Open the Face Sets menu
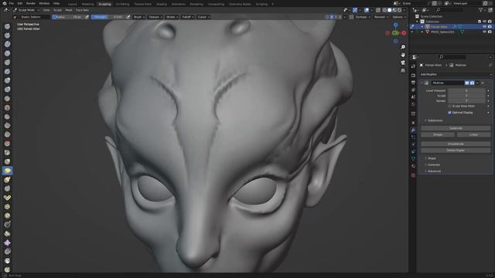This screenshot has height=278, width=495. 82,10
